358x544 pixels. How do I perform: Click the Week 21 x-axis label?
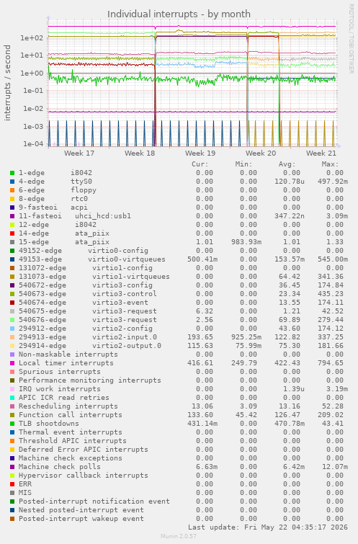[x=321, y=153]
